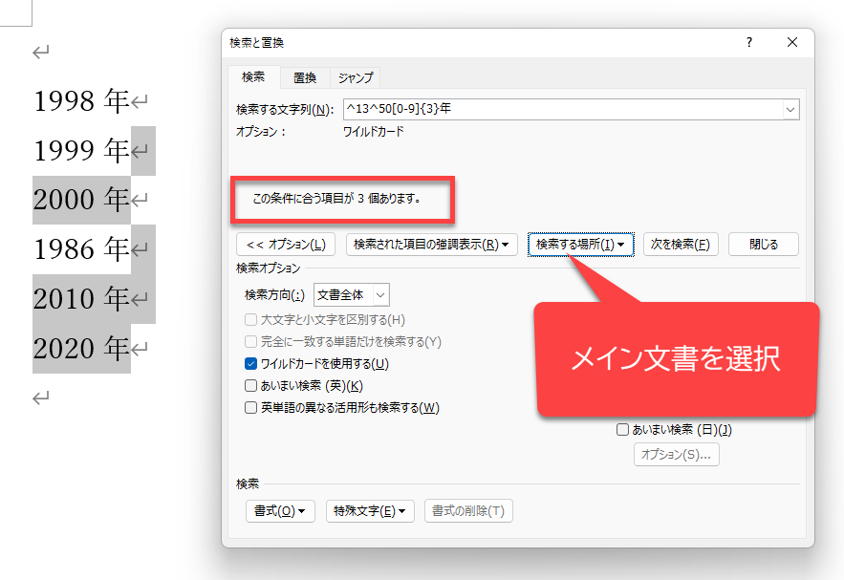This screenshot has height=580, width=844.
Task: Uncheck ワイルドカードを使用する checkbox
Action: [x=251, y=364]
